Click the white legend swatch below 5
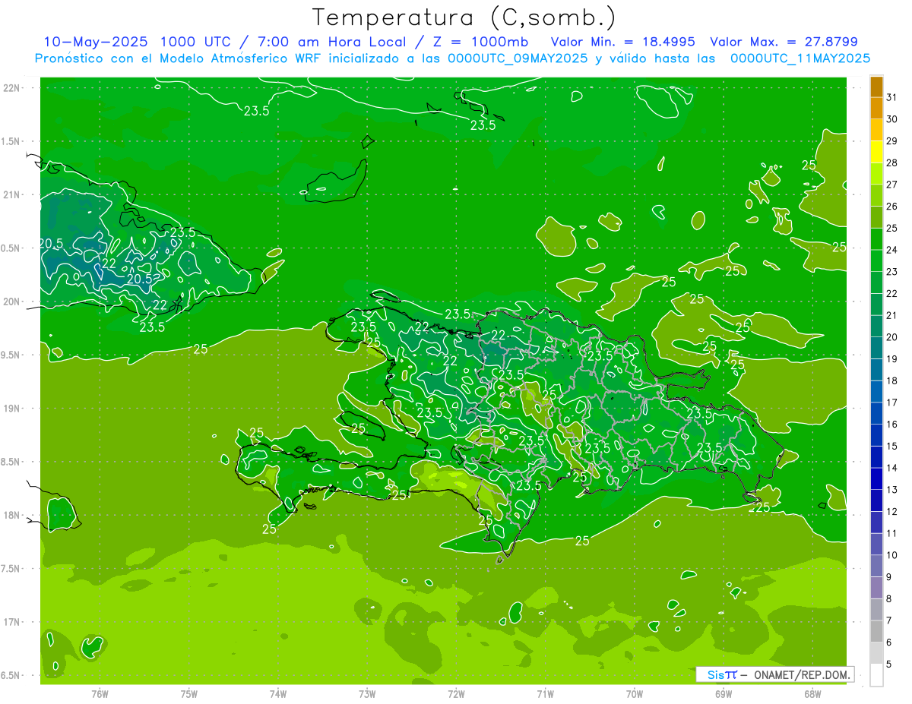 coord(876,675)
